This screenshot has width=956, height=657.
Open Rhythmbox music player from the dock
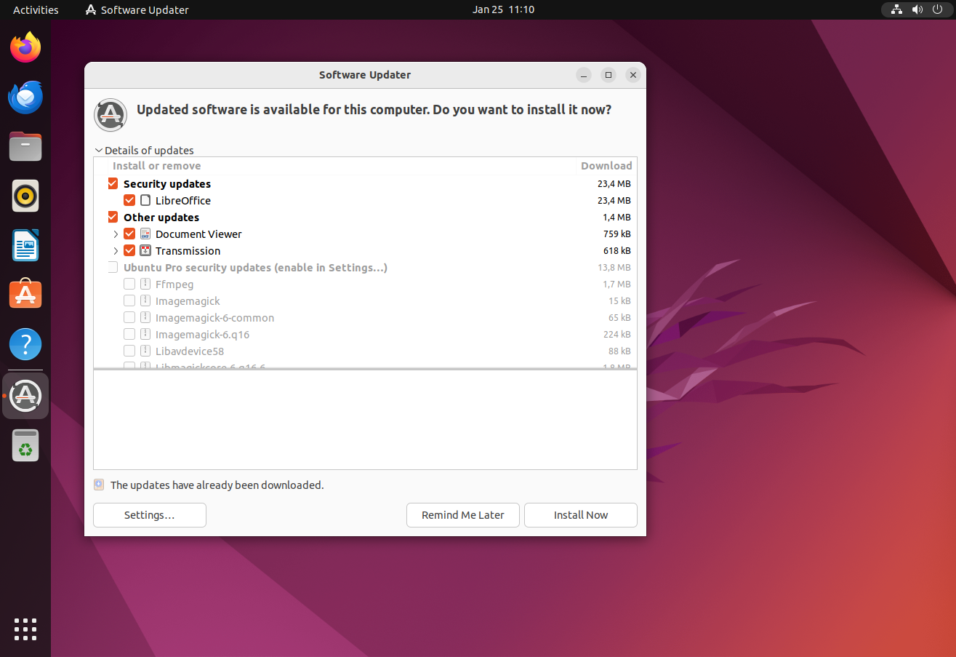(x=25, y=196)
